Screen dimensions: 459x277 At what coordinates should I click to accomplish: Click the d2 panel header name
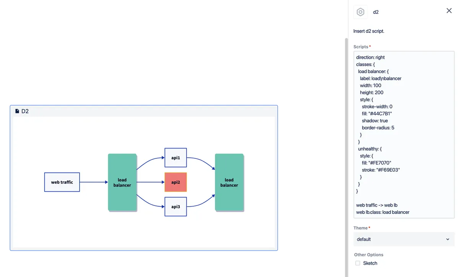(376, 12)
